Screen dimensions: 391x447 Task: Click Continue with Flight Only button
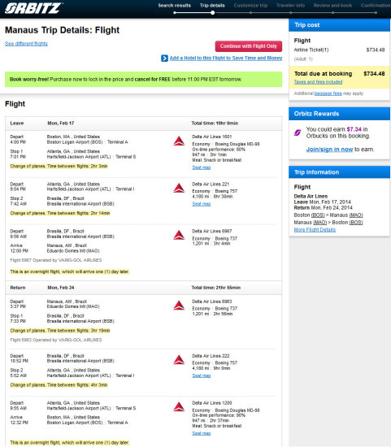(249, 46)
